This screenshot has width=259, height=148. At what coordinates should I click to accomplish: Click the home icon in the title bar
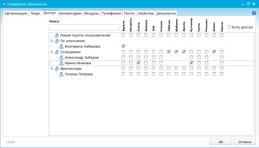4,4
